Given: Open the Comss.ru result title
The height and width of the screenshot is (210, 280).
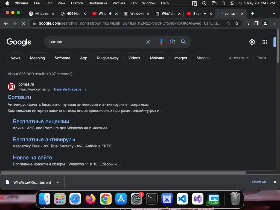Looking at the screenshot, I should pyautogui.click(x=19, y=97).
